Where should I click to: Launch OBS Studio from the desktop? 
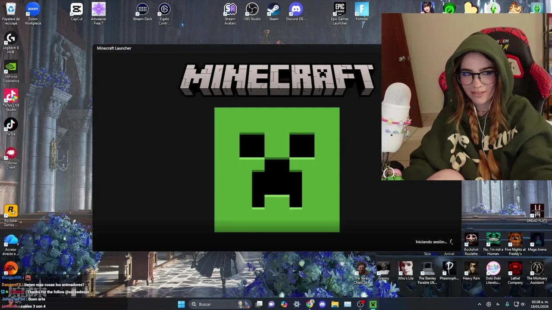[252, 12]
